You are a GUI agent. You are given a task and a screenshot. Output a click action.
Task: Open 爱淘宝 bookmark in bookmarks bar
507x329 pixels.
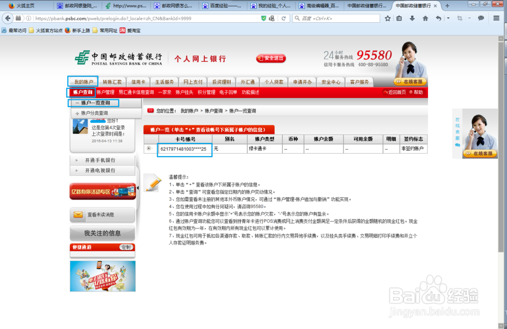pos(130,30)
